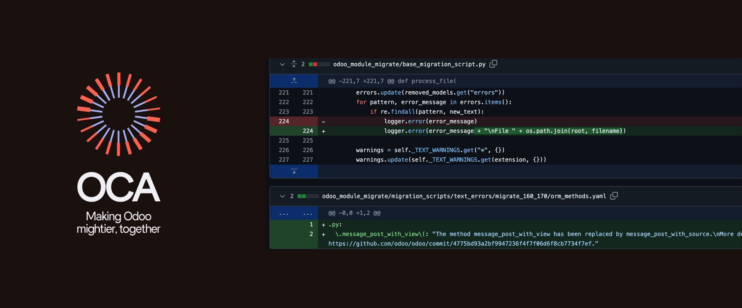Expand hidden lines above line 221

(294, 81)
